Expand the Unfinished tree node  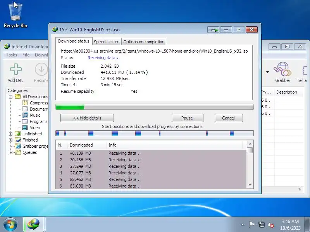11,134
